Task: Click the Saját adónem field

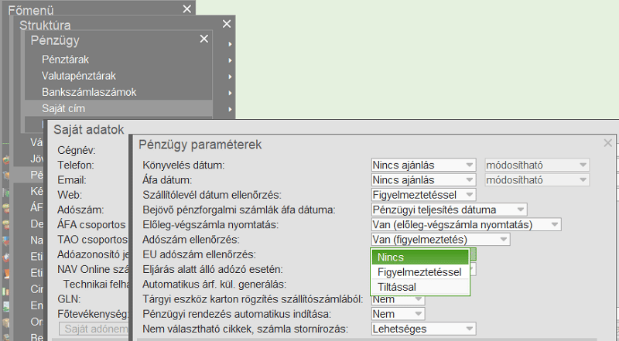Action: click(94, 329)
